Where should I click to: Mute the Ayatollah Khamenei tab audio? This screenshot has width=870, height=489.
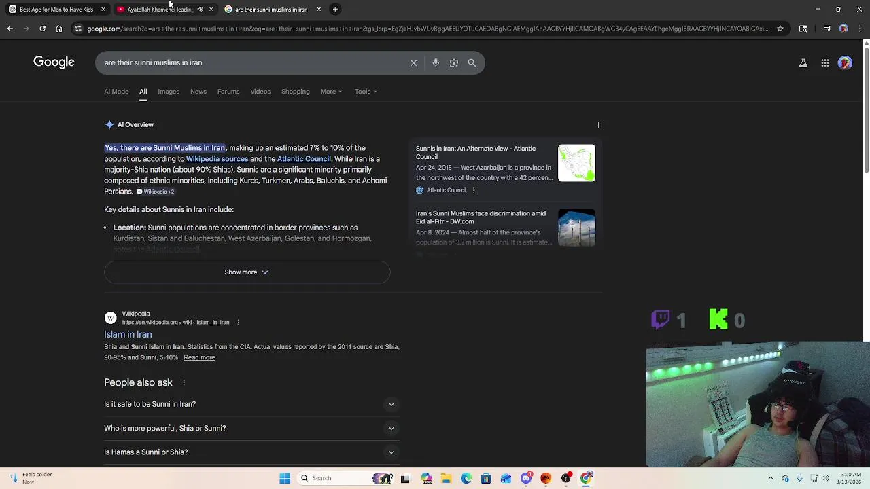click(200, 9)
